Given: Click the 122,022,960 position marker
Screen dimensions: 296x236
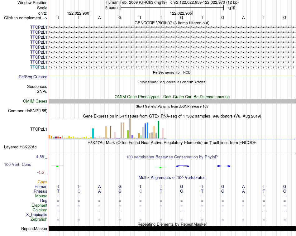Looking at the screenshot, I should point(78,13).
